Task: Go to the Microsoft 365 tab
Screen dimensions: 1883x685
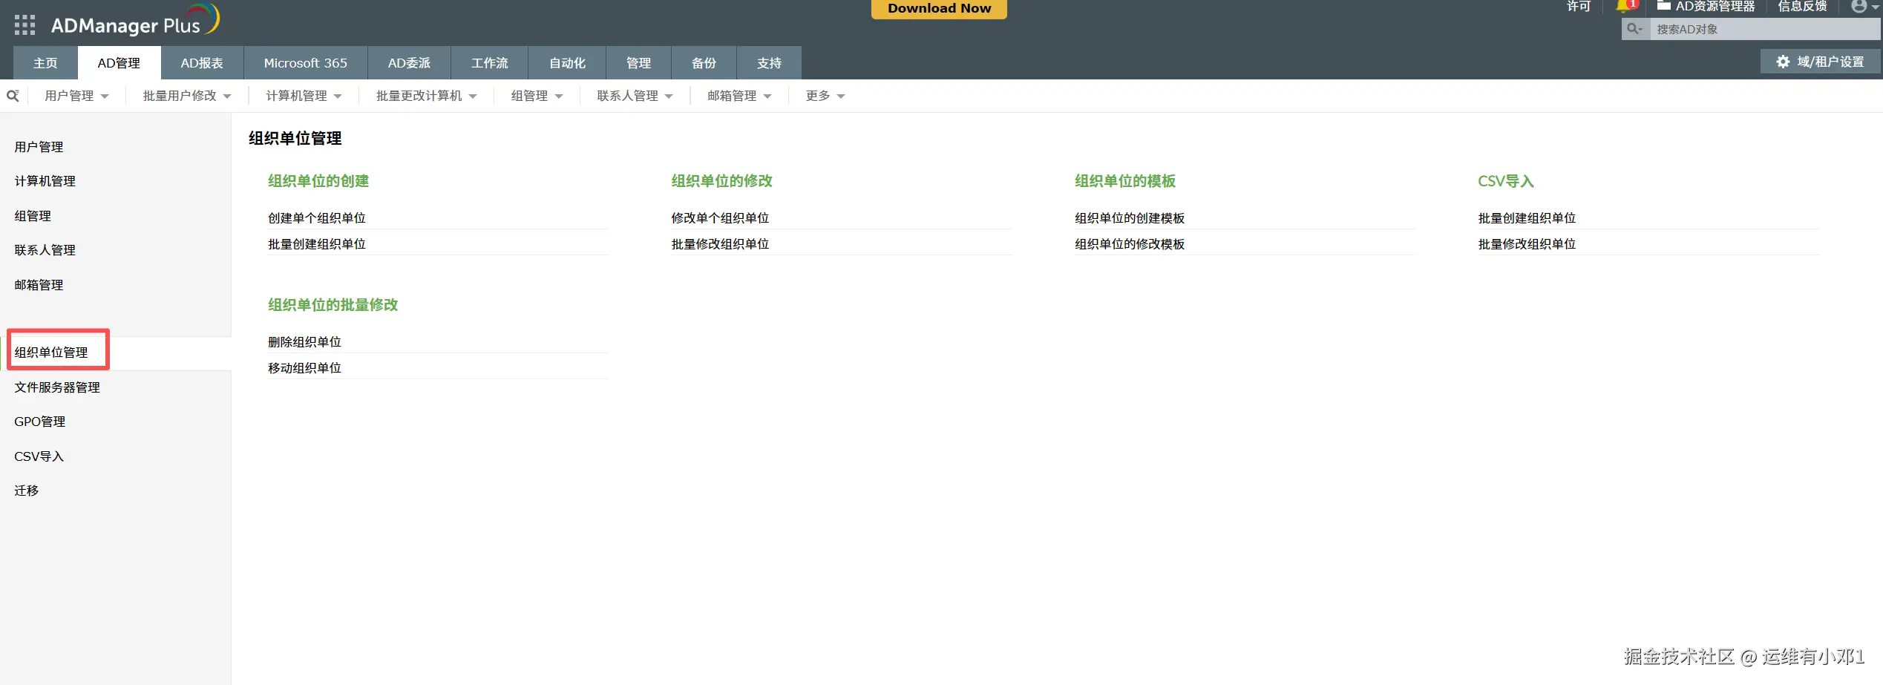Action: (305, 63)
